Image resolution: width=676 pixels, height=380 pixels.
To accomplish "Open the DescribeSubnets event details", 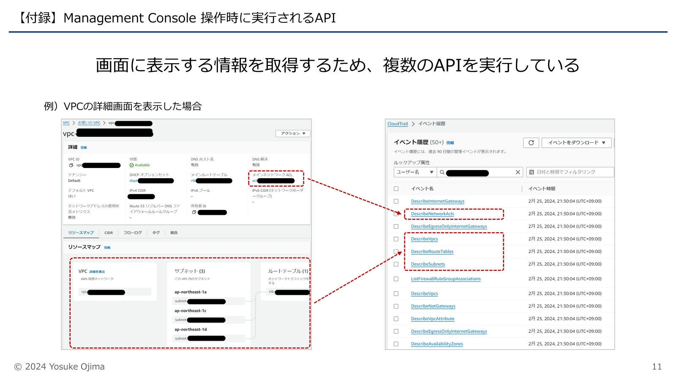I will [428, 264].
